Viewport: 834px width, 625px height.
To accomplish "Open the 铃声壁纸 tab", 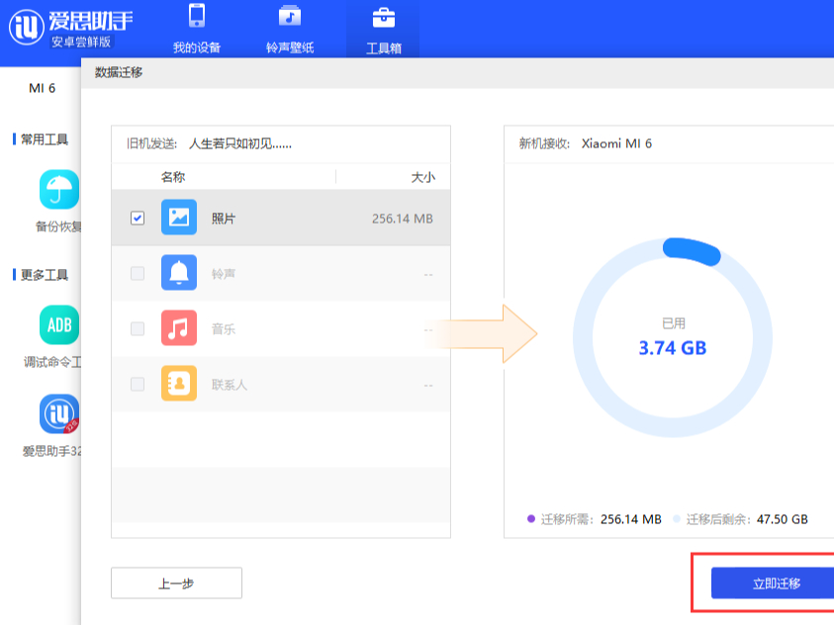I will click(290, 29).
